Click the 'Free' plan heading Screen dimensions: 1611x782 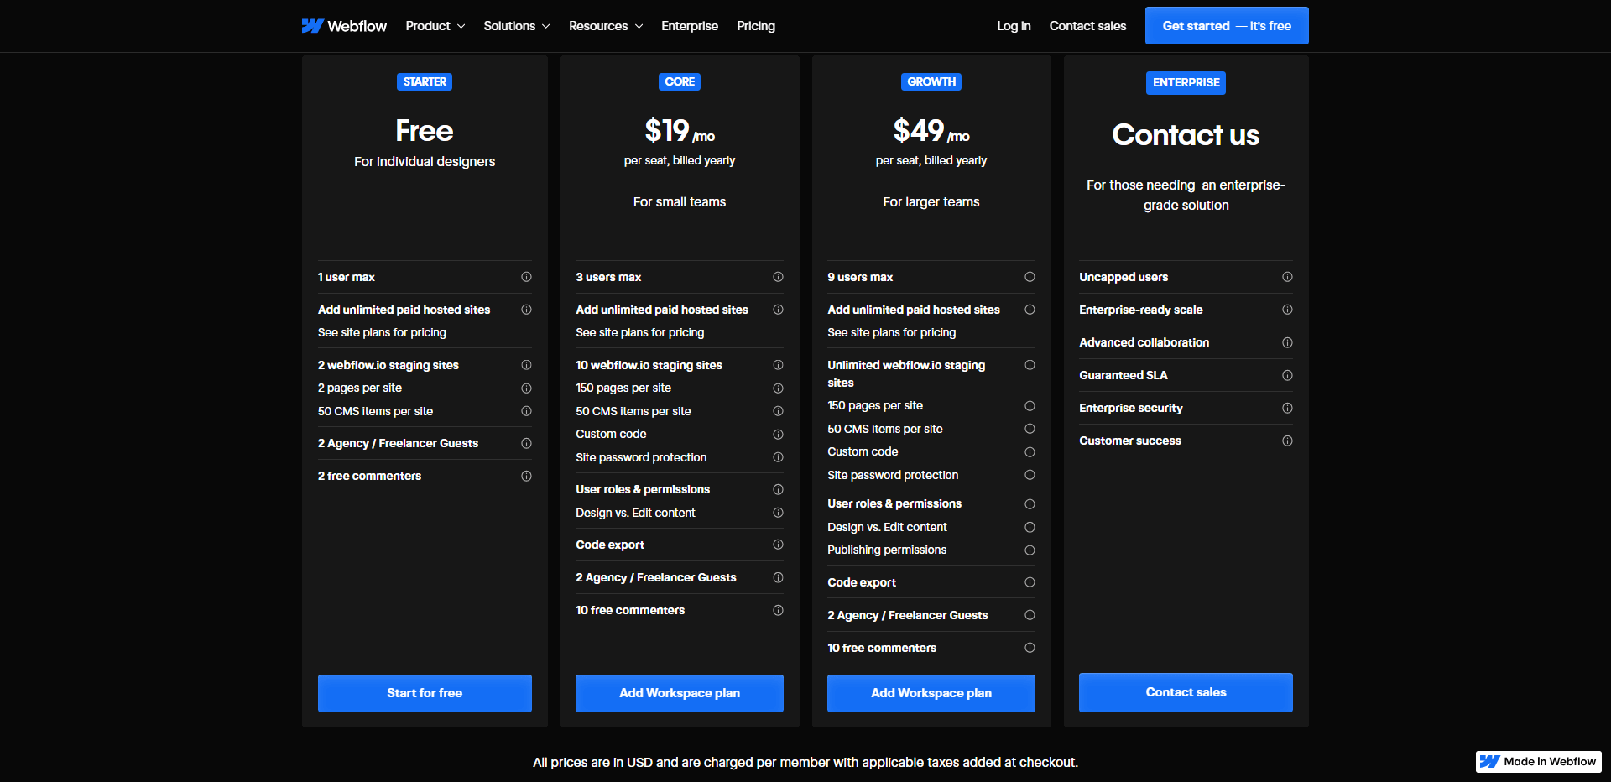[425, 131]
